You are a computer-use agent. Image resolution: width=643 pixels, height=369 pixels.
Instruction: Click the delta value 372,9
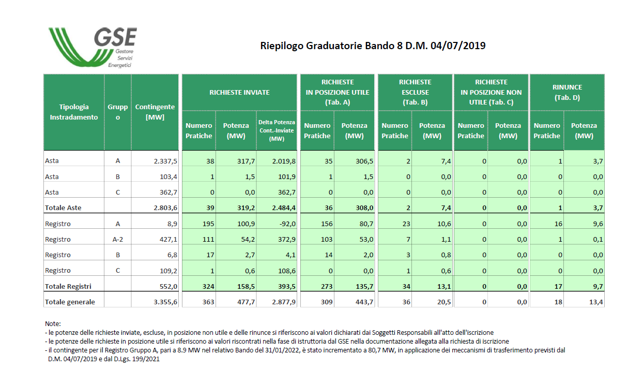pos(287,239)
